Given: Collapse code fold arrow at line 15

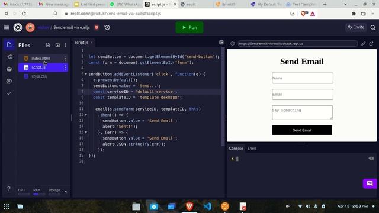Looking at the screenshot, I should pyautogui.click(x=86, y=133).
